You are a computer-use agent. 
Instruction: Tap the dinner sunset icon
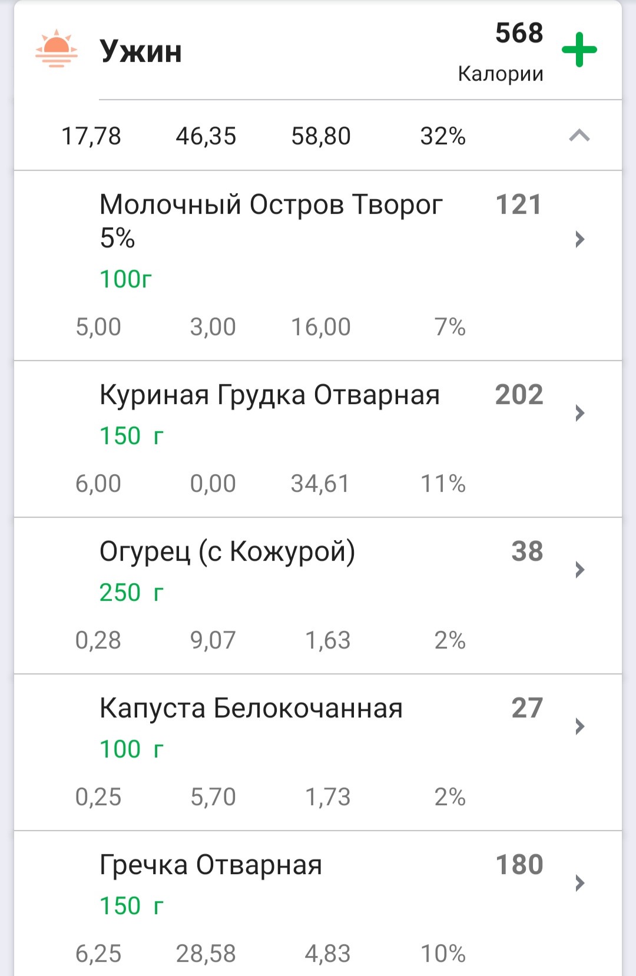(x=57, y=49)
